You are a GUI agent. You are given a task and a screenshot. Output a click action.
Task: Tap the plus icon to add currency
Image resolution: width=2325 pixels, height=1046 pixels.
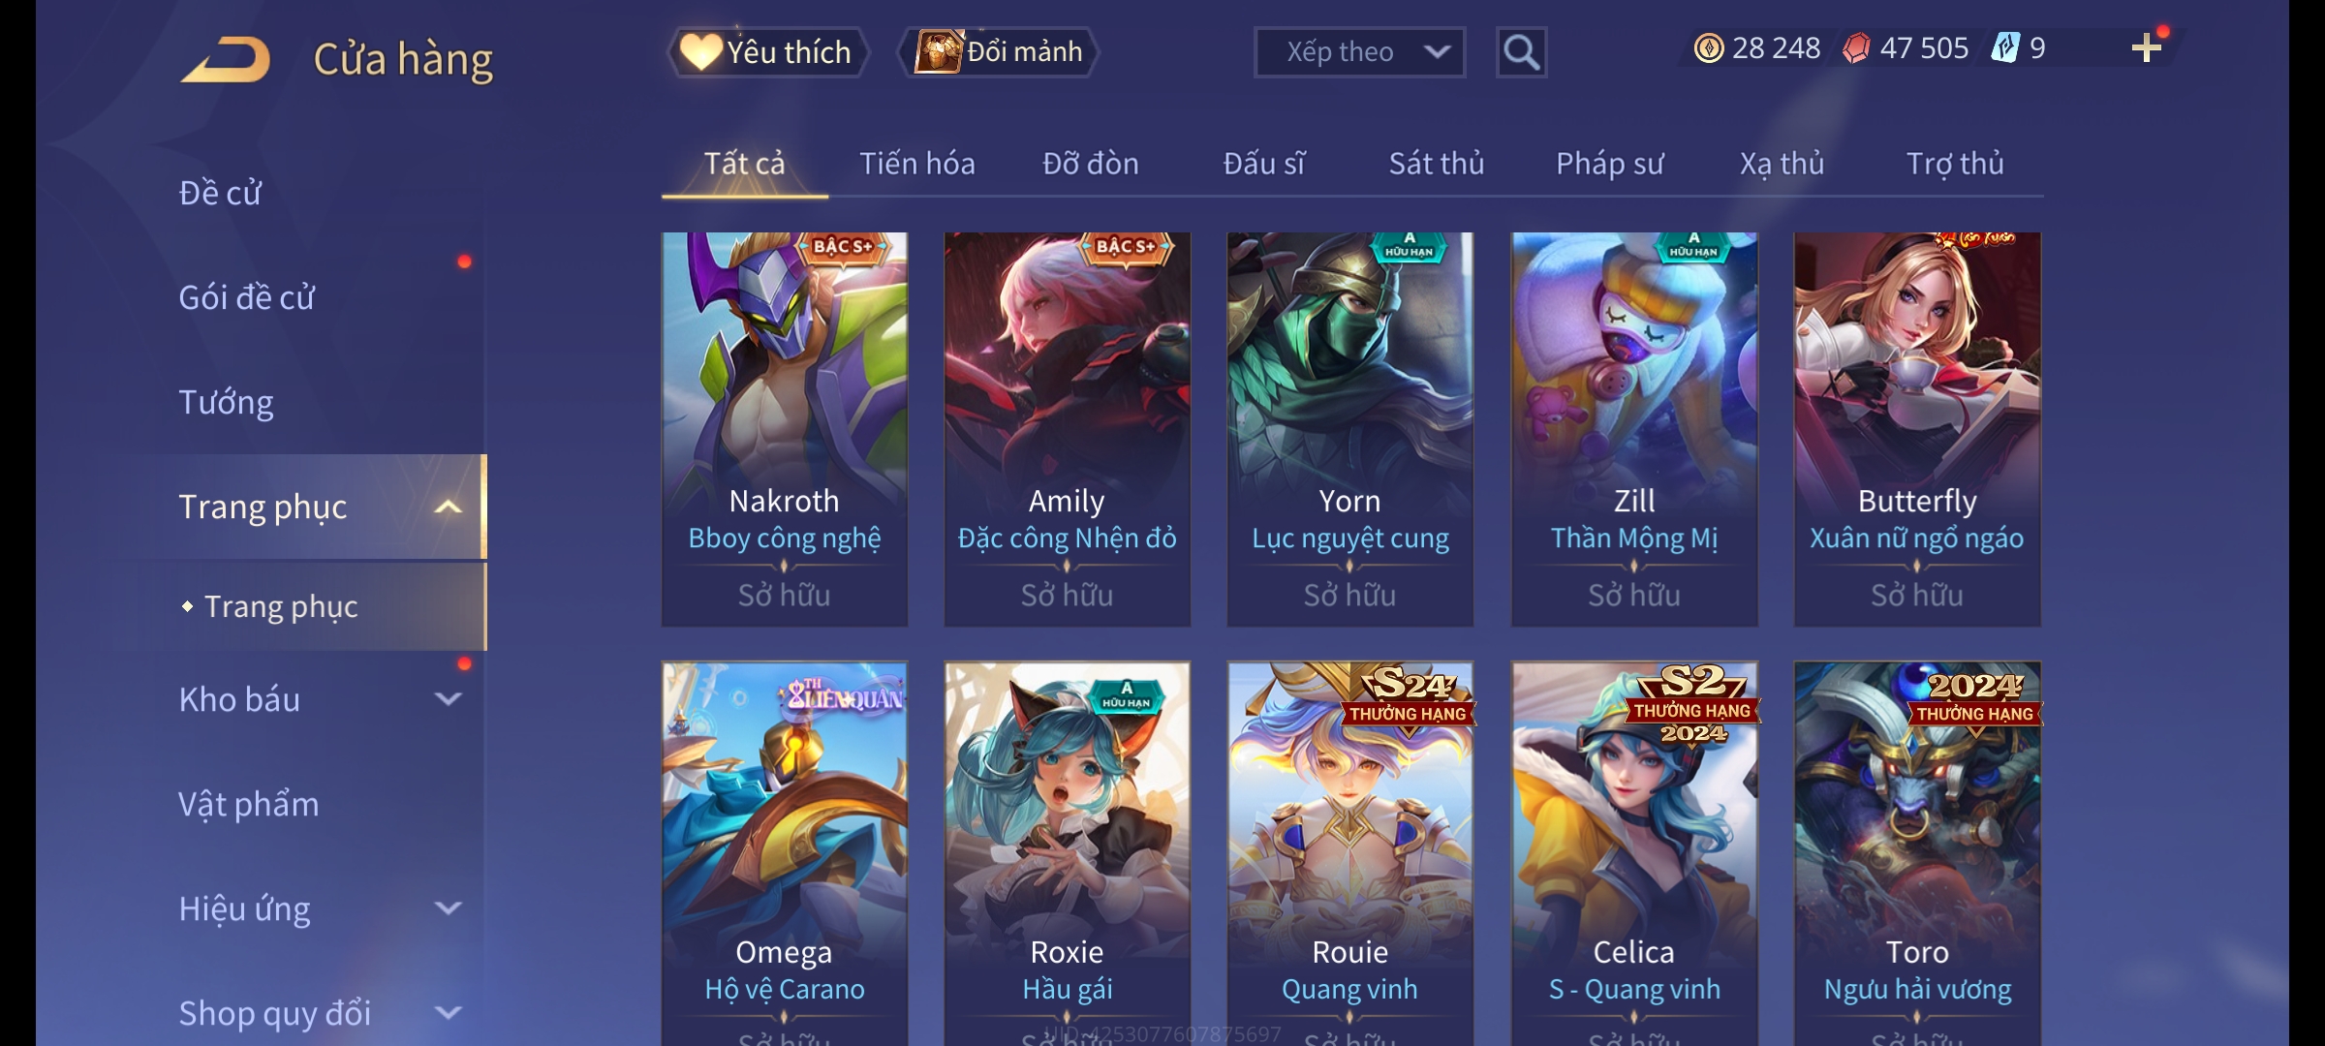tap(2147, 48)
